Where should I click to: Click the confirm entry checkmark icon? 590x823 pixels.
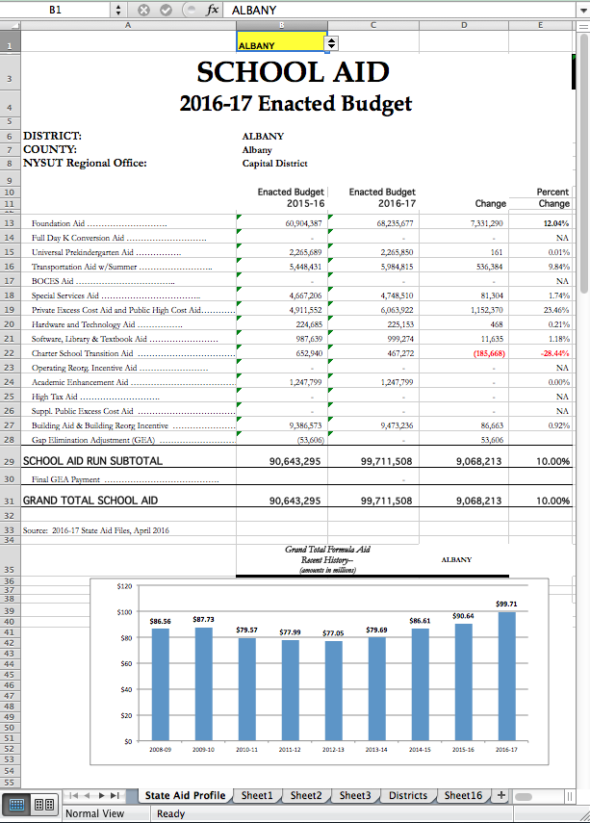(167, 10)
